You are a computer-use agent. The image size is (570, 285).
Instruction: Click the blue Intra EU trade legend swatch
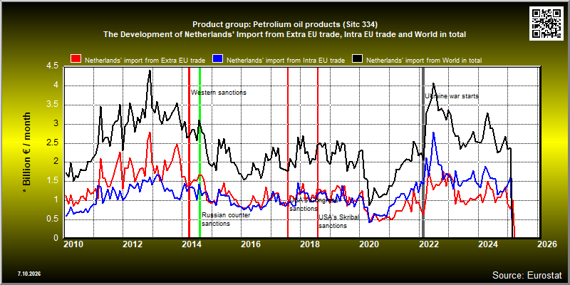218,60
